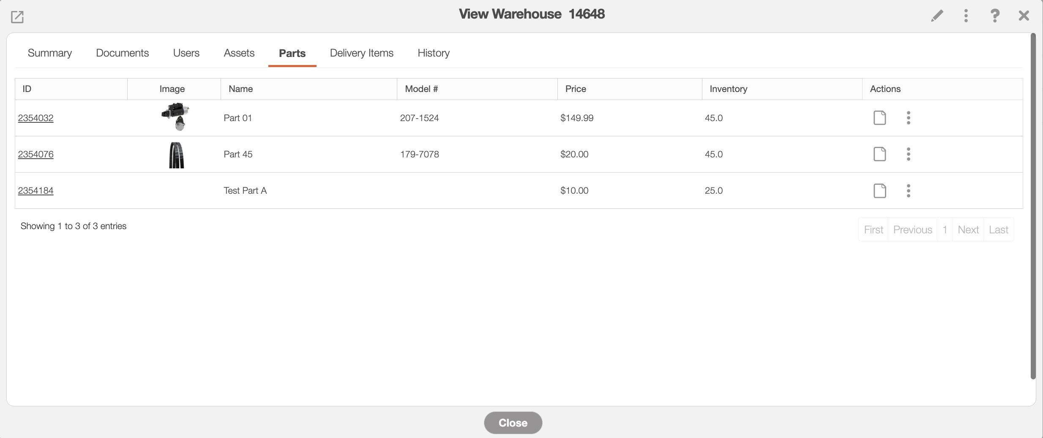This screenshot has width=1043, height=438.
Task: Expand the header three-dot options menu
Action: pos(966,16)
